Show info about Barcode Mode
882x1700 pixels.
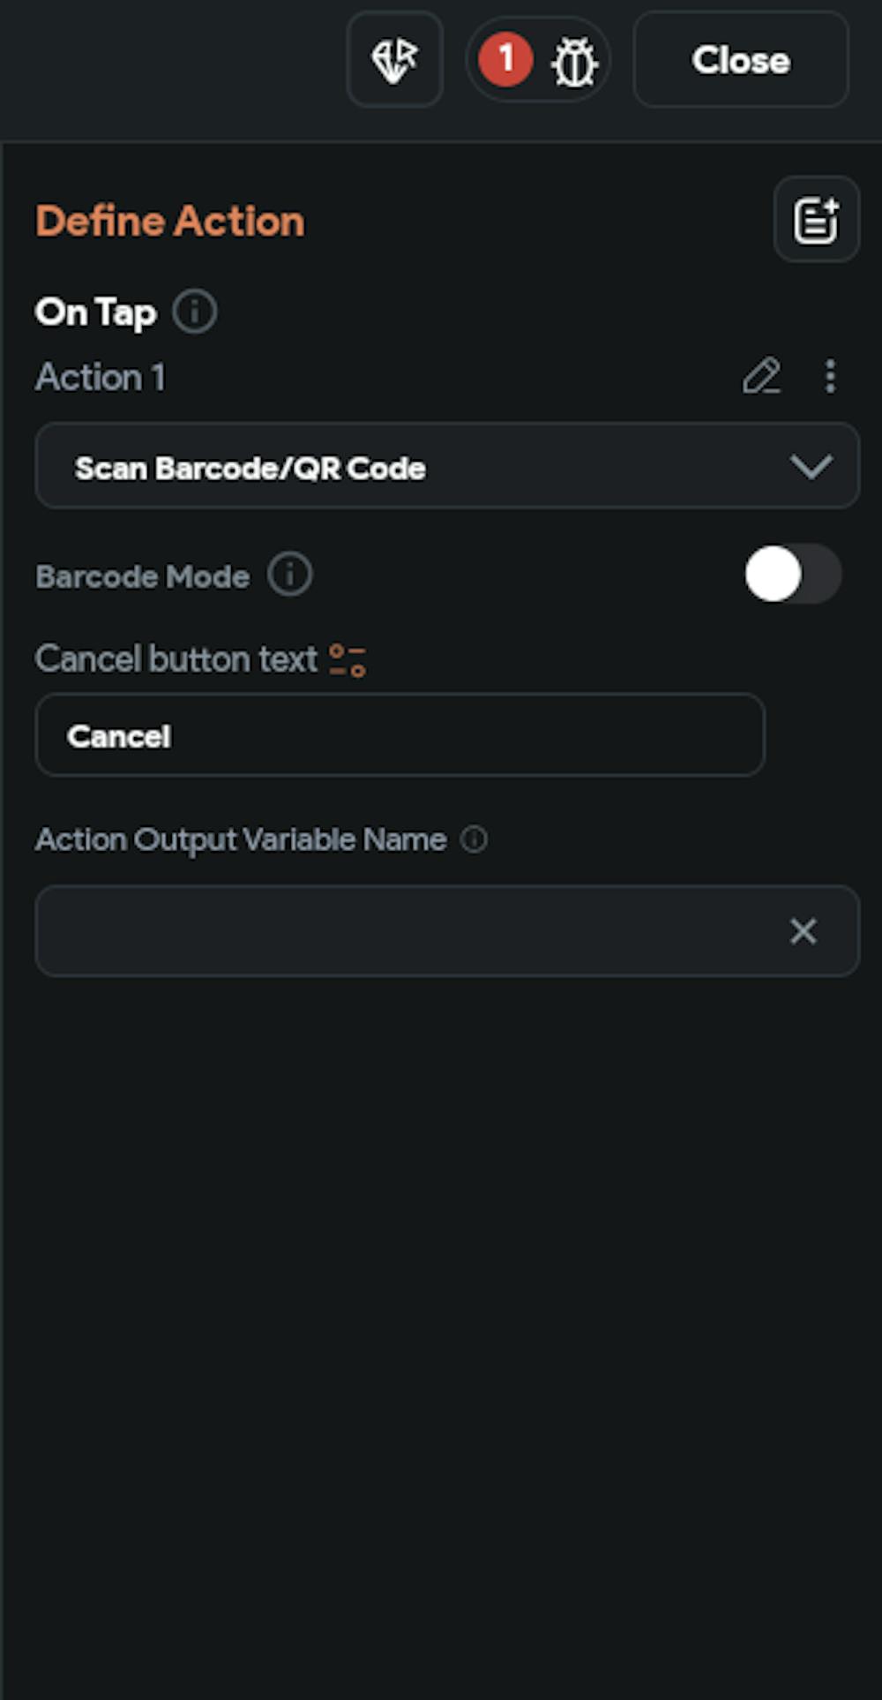(x=290, y=575)
